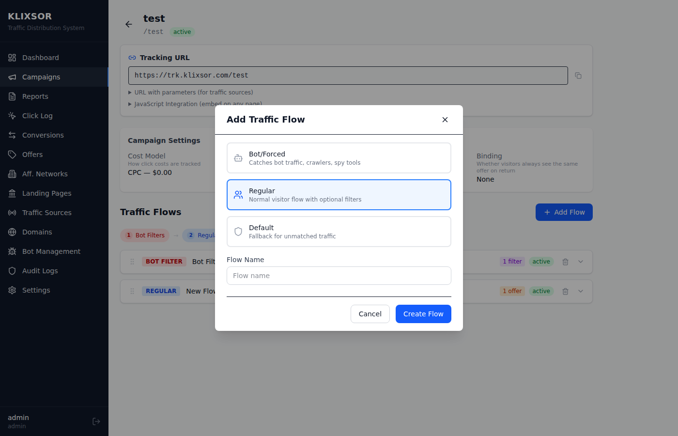Viewport: 678px width, 436px height.
Task: Open Aff. Networks from the sidebar
Action: 44,173
